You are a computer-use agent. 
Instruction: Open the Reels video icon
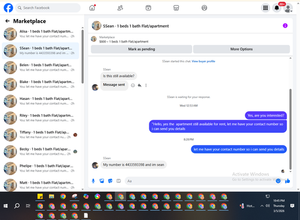click(x=148, y=8)
